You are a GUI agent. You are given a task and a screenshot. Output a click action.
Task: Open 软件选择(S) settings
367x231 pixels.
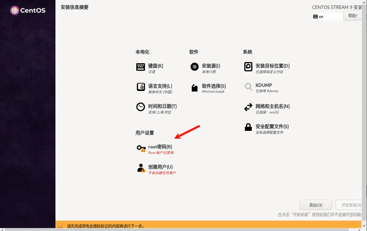(x=214, y=86)
